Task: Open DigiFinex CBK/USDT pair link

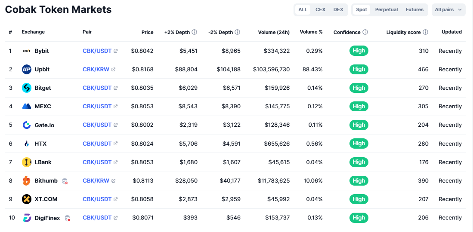Action: 97,218
